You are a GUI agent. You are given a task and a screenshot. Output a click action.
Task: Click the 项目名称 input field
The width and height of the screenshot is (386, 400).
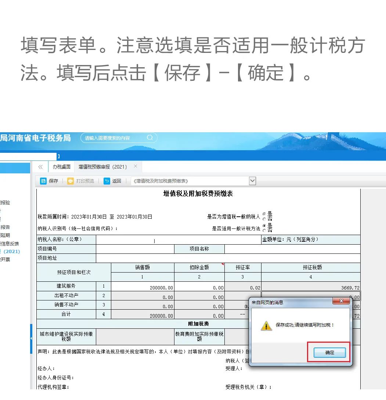pyautogui.click(x=292, y=249)
